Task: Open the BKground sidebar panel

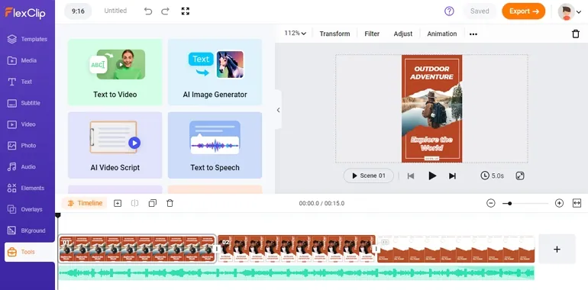Action: 27,230
